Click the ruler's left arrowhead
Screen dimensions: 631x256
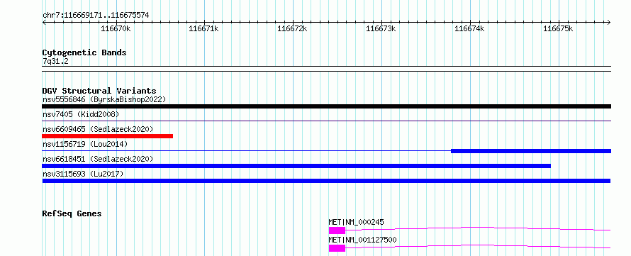(44, 23)
